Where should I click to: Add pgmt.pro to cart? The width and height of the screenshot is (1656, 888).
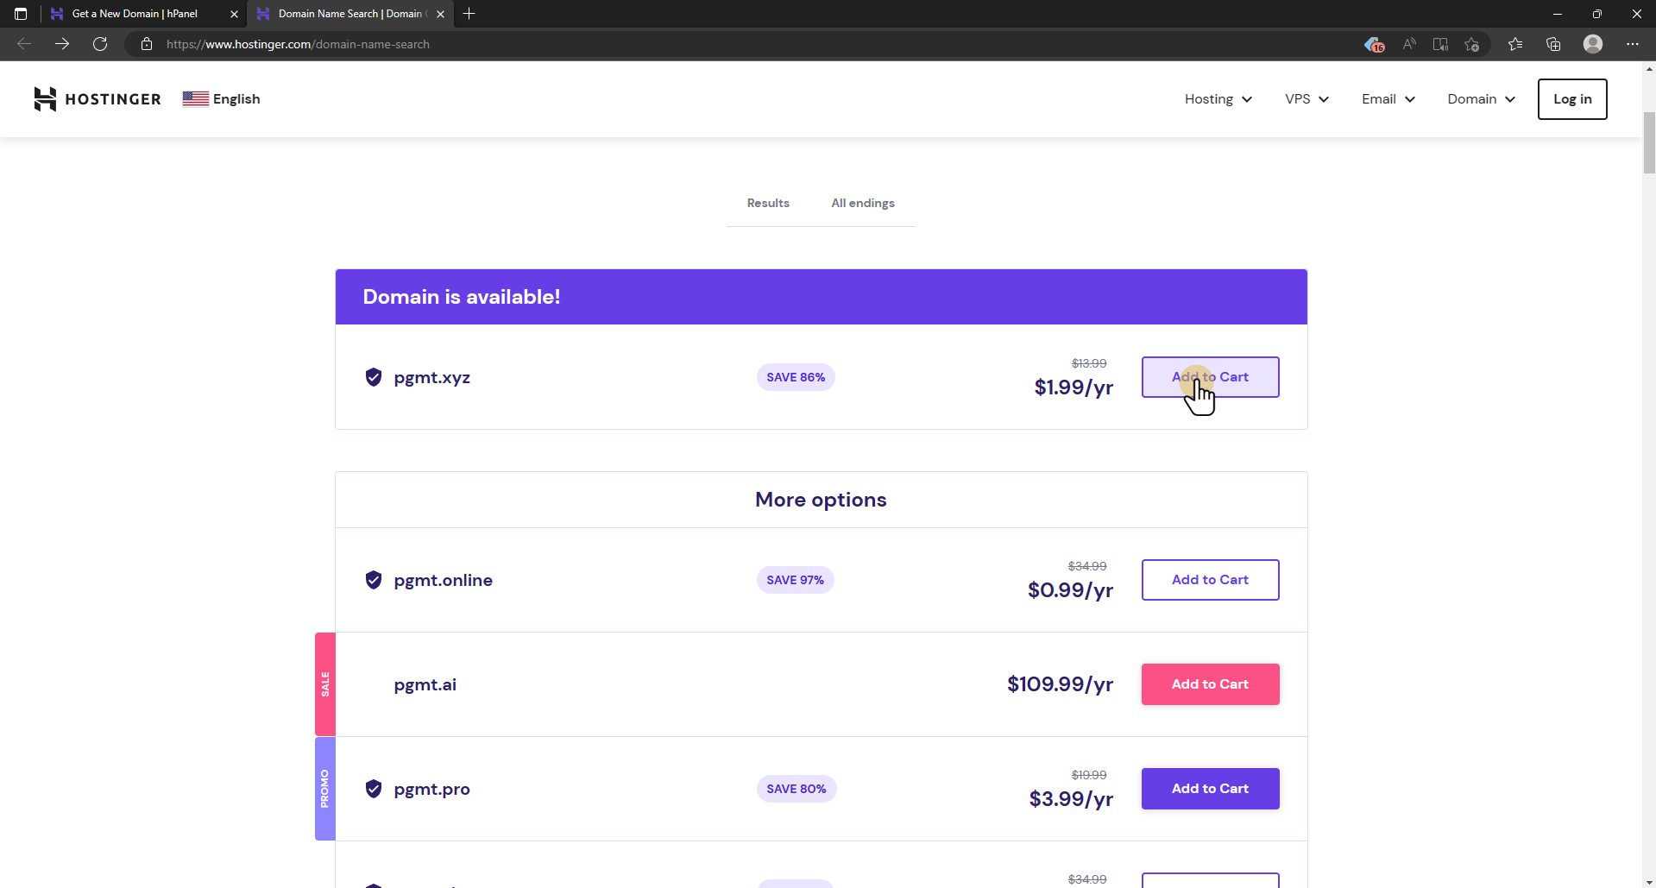point(1210,789)
